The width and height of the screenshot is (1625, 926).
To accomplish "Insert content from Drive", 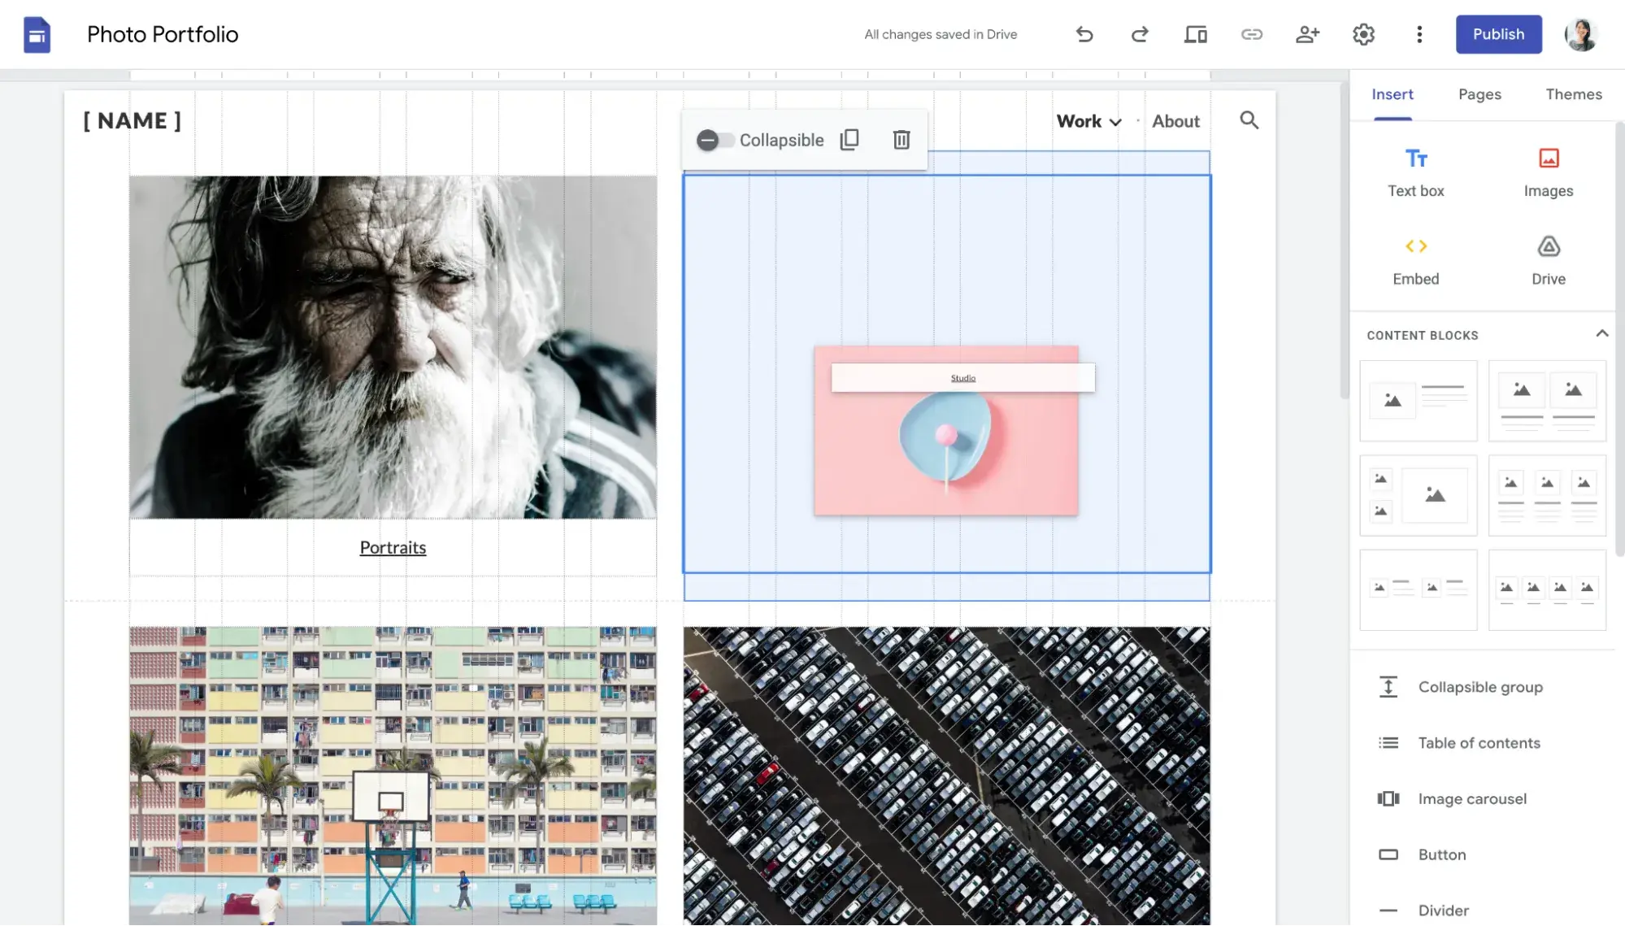I will point(1547,259).
